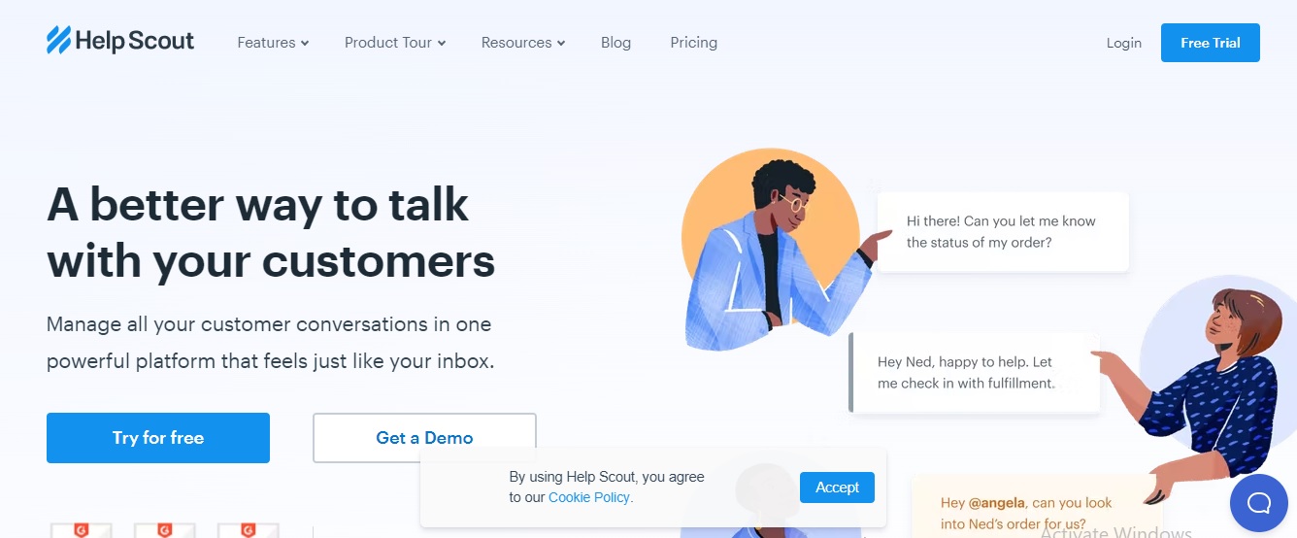This screenshot has height=538, width=1297.
Task: Click the first G2 badge icon
Action: 82,530
